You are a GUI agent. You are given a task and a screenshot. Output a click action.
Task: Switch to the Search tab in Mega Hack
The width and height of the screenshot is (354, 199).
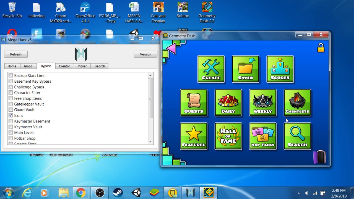[x=100, y=66]
